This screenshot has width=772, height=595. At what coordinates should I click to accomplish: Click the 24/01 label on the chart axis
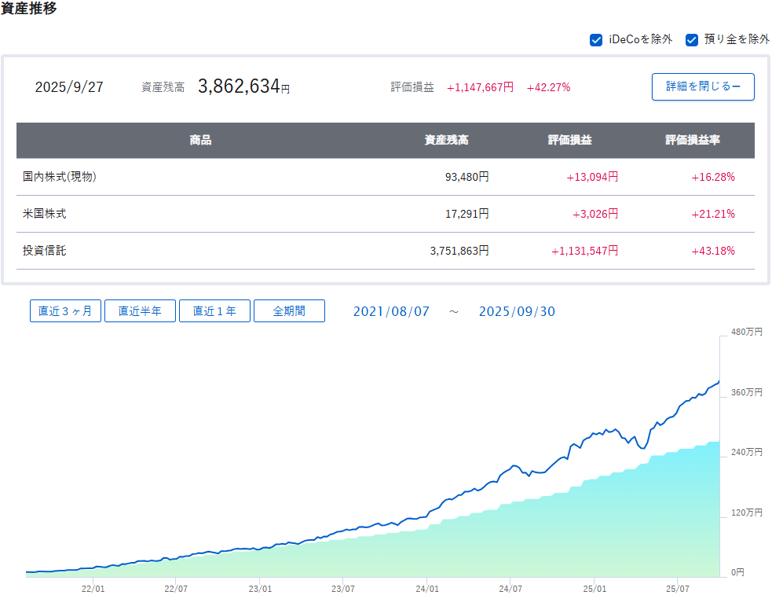pos(426,588)
